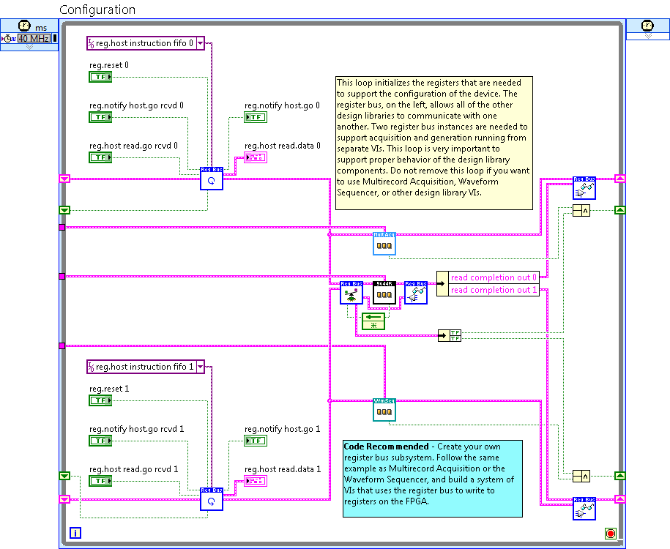Open reg.host instruction fifo 0 dropdown
The width and height of the screenshot is (670, 549).
coord(200,43)
